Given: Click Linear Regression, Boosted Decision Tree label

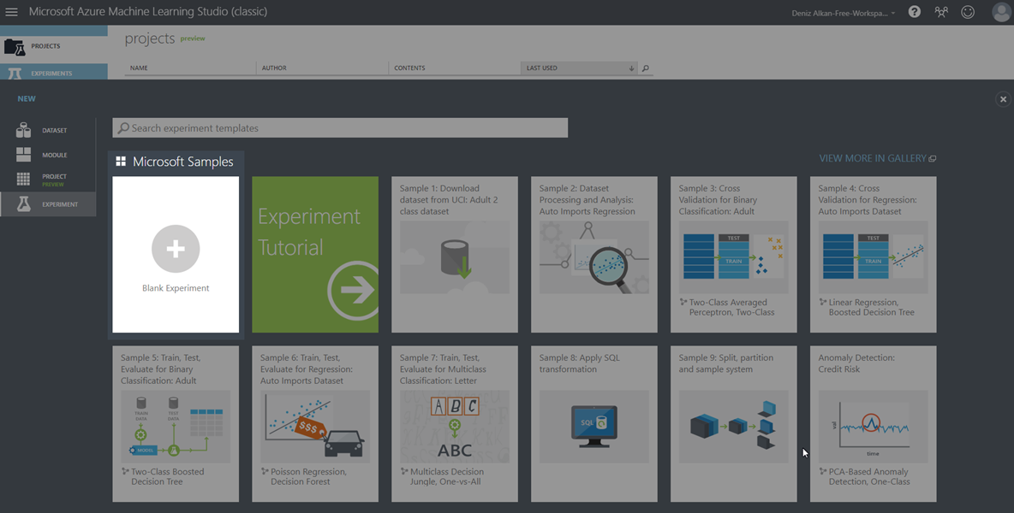Looking at the screenshot, I should [x=872, y=307].
